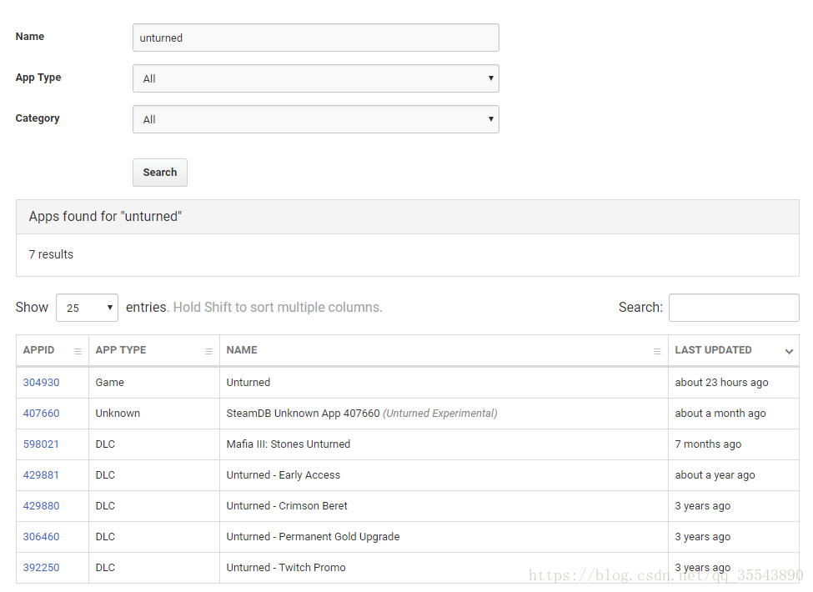Open app ID 306460 link

coord(41,536)
